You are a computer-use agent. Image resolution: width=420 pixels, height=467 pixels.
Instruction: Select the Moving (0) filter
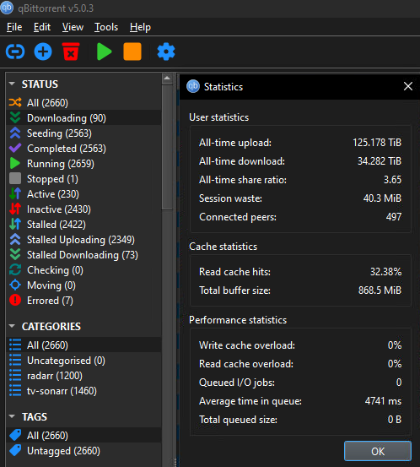[x=83, y=285]
